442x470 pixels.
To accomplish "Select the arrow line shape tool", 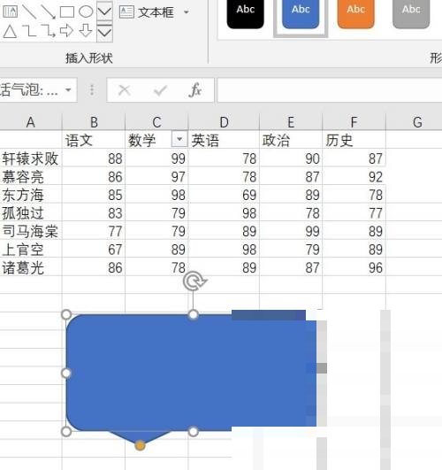I will coord(48,12).
